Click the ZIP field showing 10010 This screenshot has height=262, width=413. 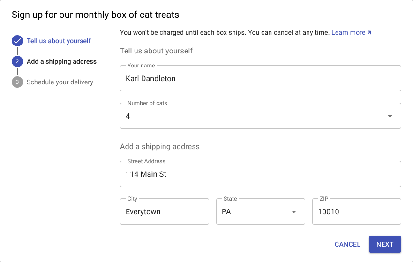point(357,211)
